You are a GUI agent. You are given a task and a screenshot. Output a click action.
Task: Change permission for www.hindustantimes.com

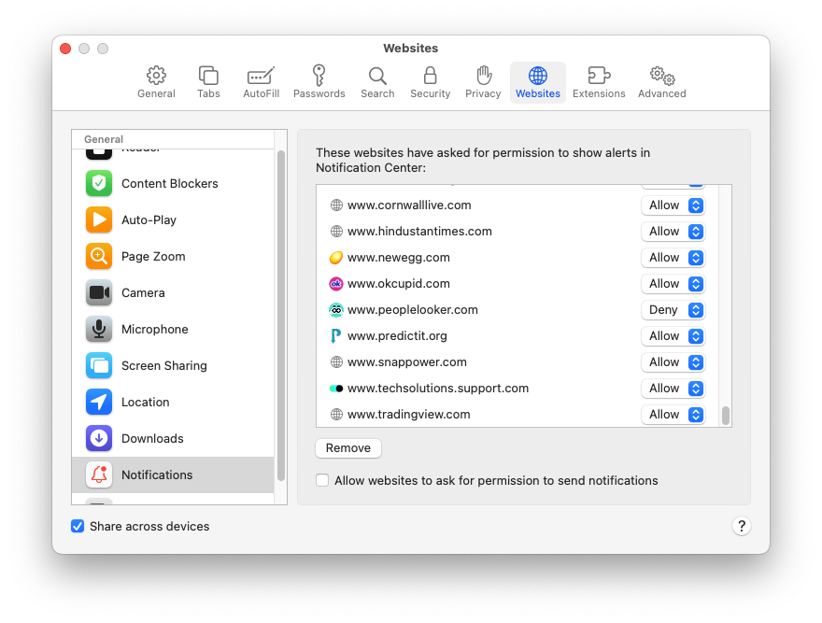tap(673, 232)
